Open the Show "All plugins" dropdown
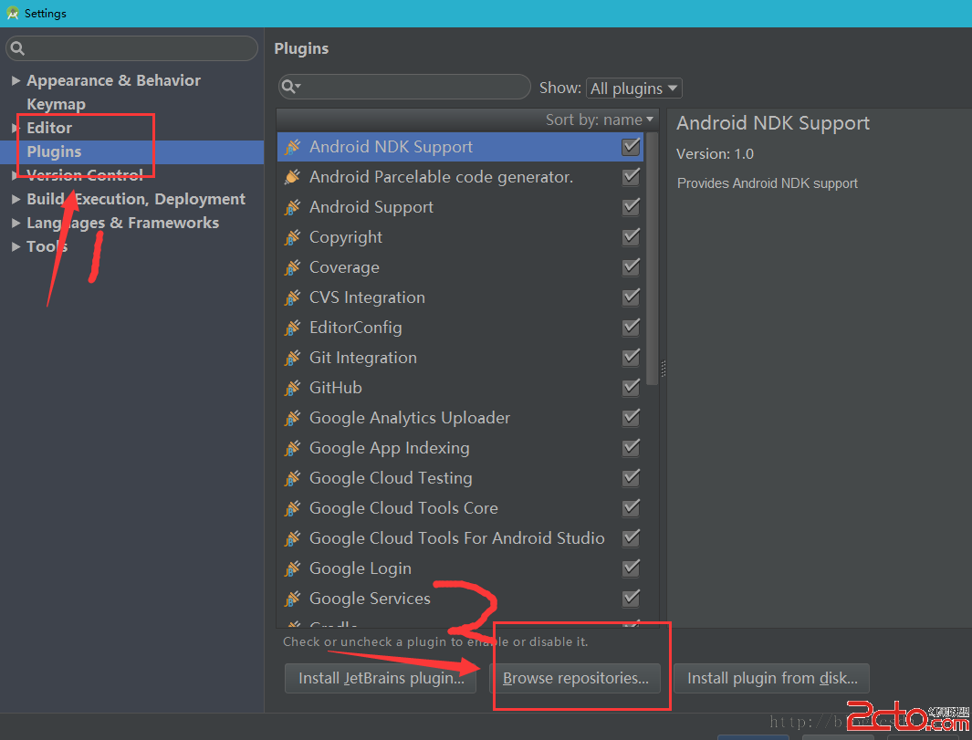The height and width of the screenshot is (740, 972). (x=633, y=89)
